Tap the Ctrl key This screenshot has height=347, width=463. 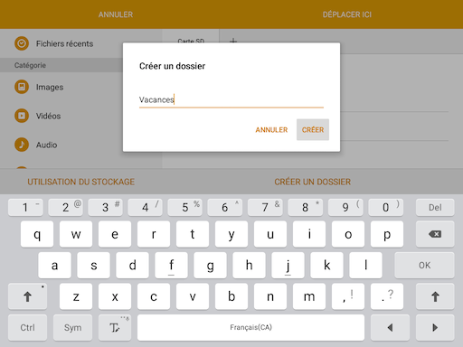tap(27, 327)
